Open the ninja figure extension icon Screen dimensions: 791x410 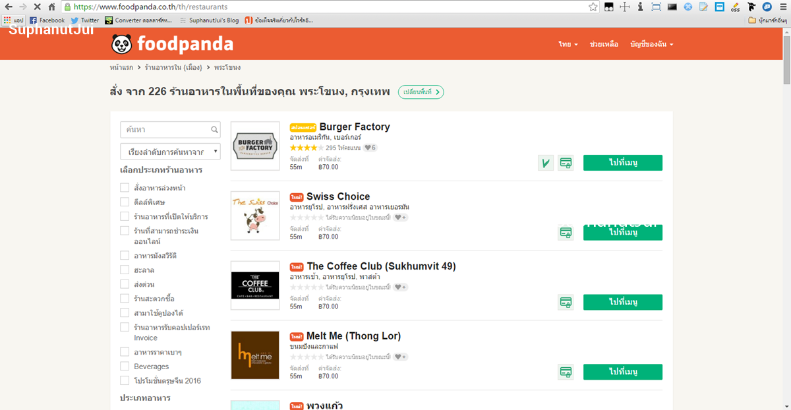click(x=751, y=7)
